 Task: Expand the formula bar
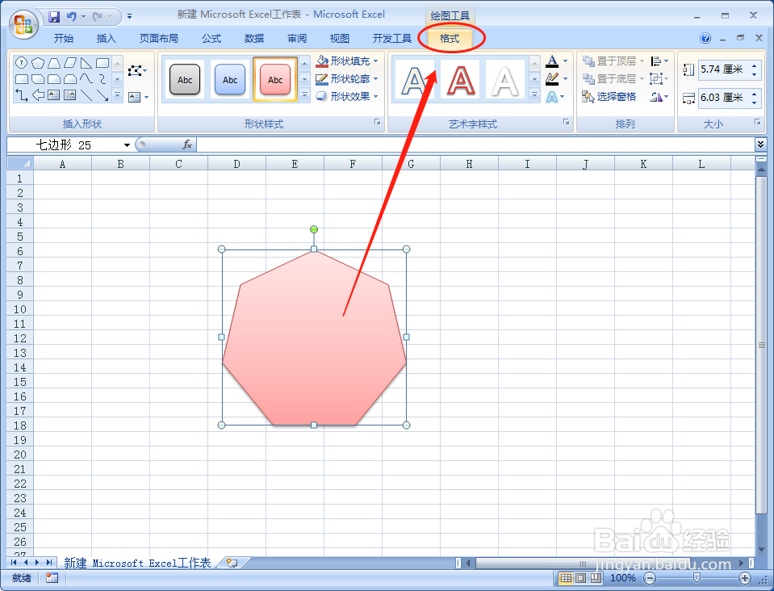click(x=759, y=145)
